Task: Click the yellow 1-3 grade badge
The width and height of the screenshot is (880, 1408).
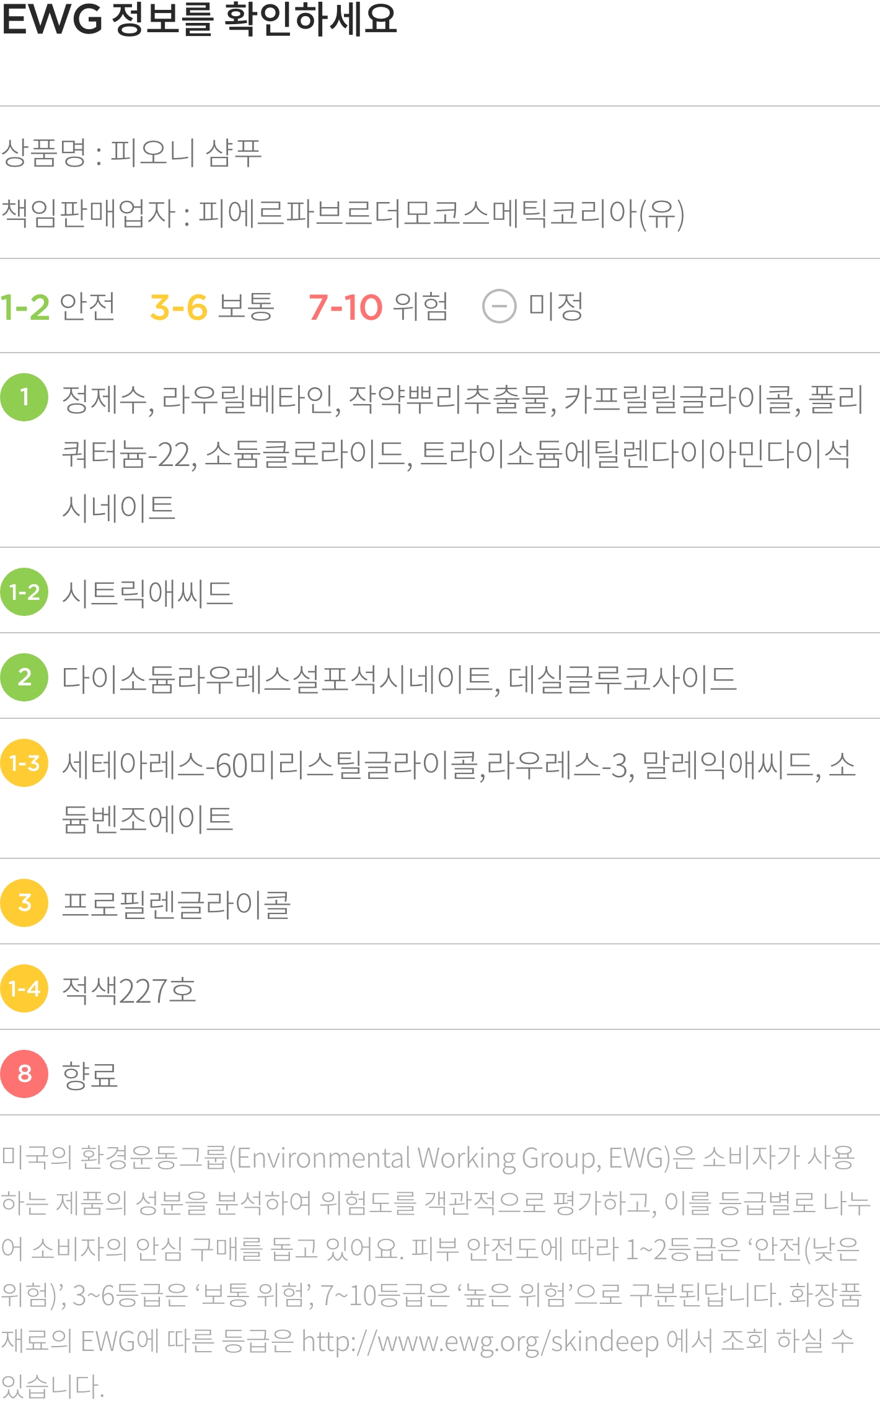Action: pos(24,763)
